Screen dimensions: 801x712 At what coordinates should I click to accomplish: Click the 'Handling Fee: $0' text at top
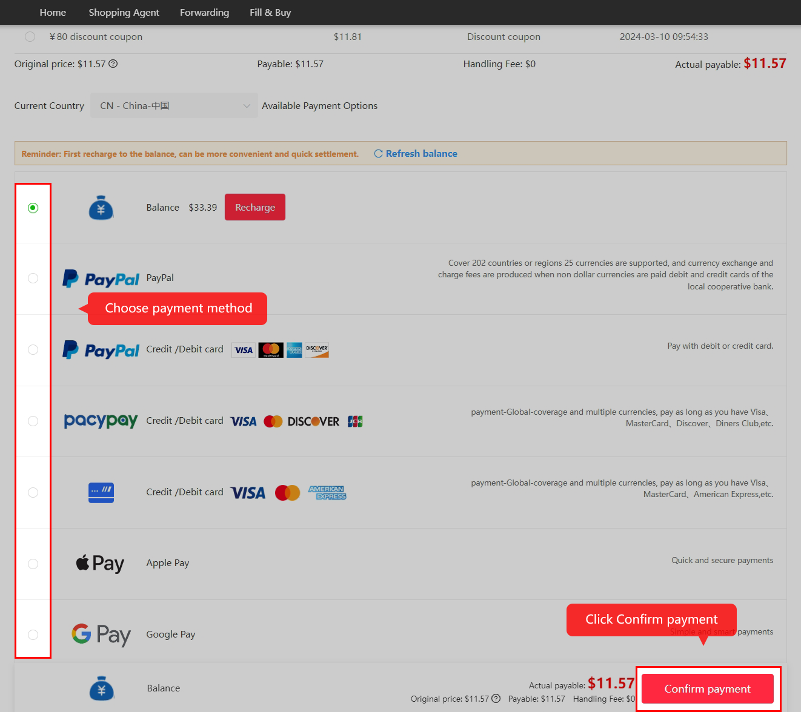[499, 64]
